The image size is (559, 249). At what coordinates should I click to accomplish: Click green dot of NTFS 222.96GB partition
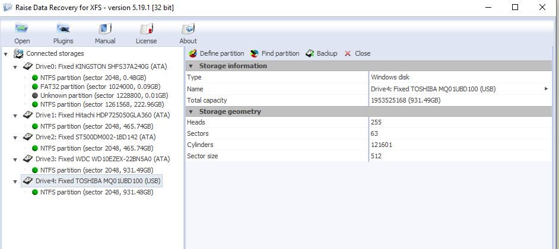click(x=35, y=104)
